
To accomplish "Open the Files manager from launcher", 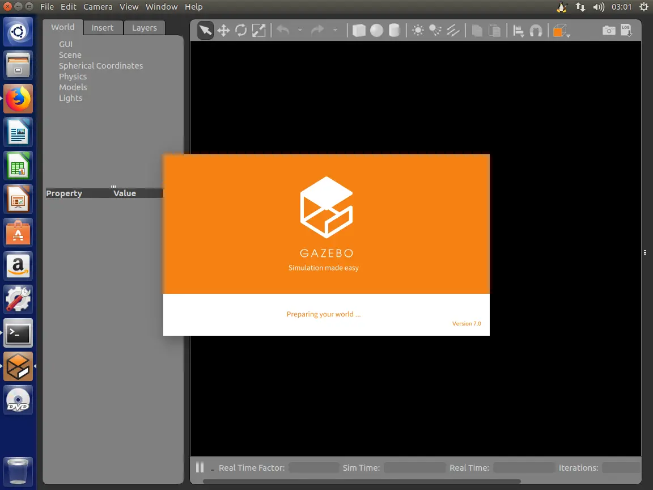I will [18, 65].
